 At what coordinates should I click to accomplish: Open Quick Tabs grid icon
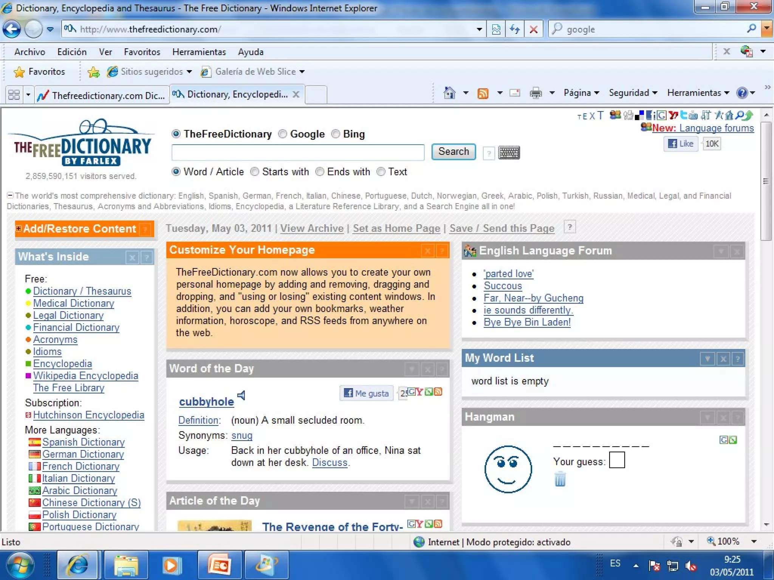[x=14, y=94]
